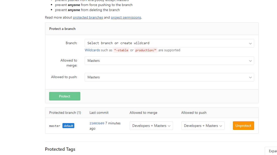Image resolution: width=277 pixels, height=155 pixels.
Task: Open the Branch selection dropdown
Action: click(169, 43)
